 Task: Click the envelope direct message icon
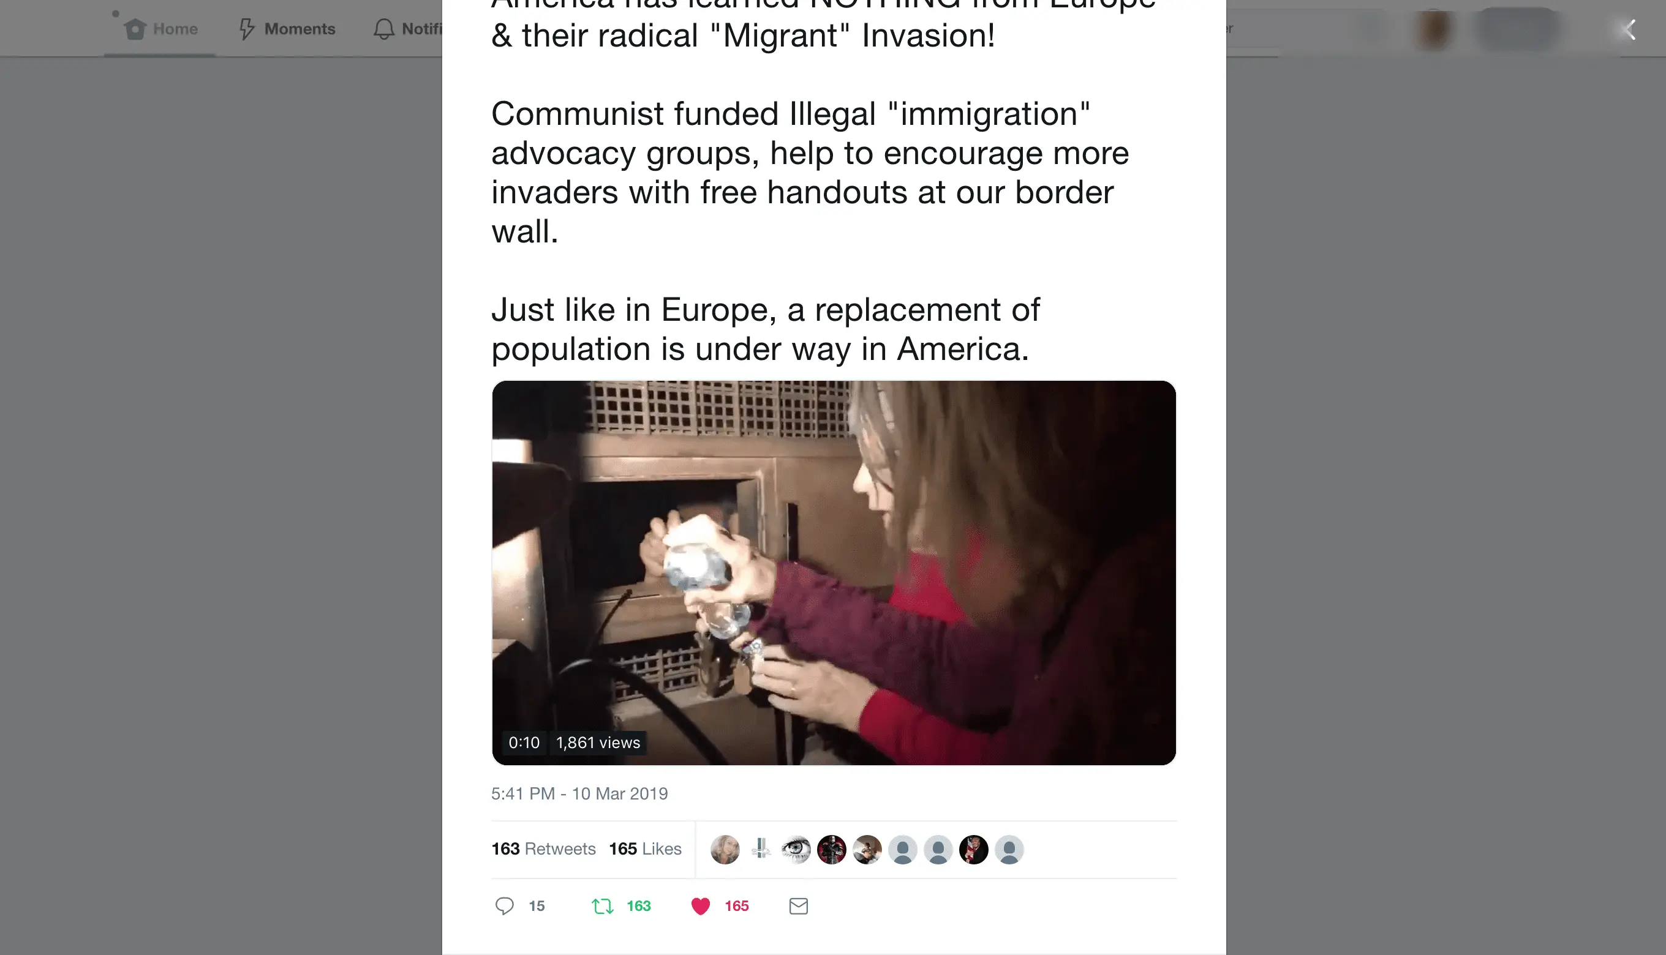[798, 907]
